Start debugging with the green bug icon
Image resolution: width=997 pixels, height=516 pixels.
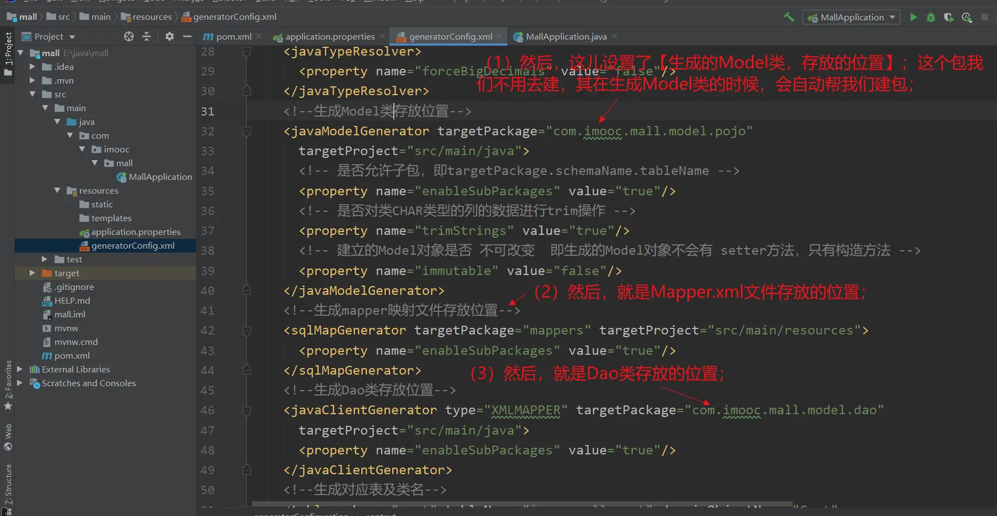coord(931,17)
